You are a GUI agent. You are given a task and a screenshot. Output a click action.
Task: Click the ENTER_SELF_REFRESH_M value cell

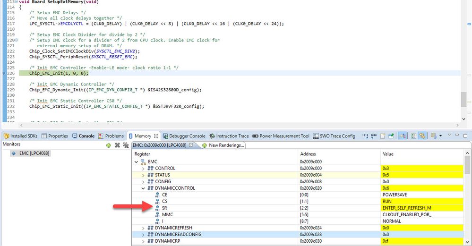[x=422, y=208]
